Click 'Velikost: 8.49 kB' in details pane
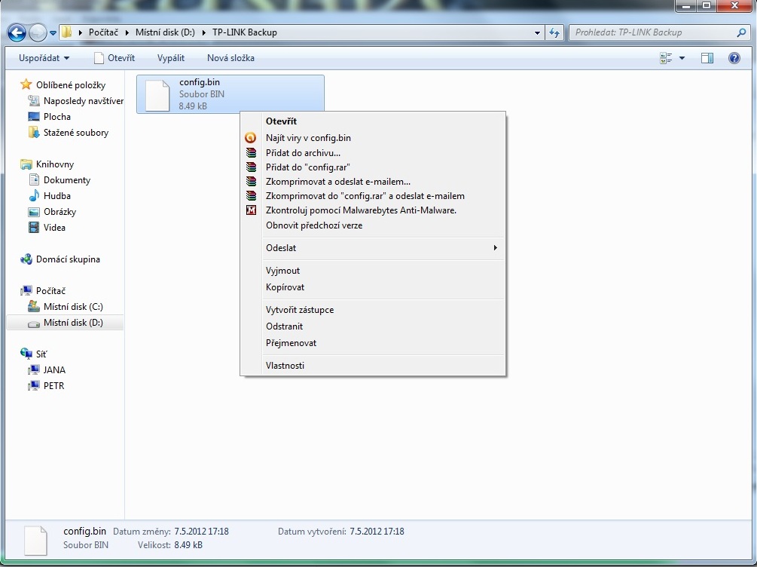The height and width of the screenshot is (567, 757). pos(170,545)
